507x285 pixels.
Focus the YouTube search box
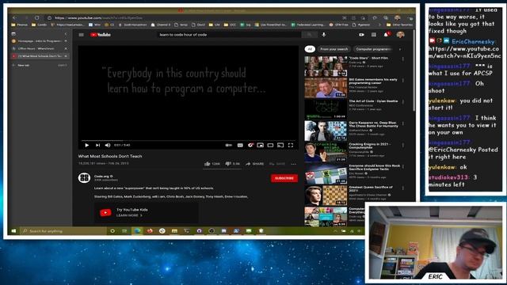point(229,35)
